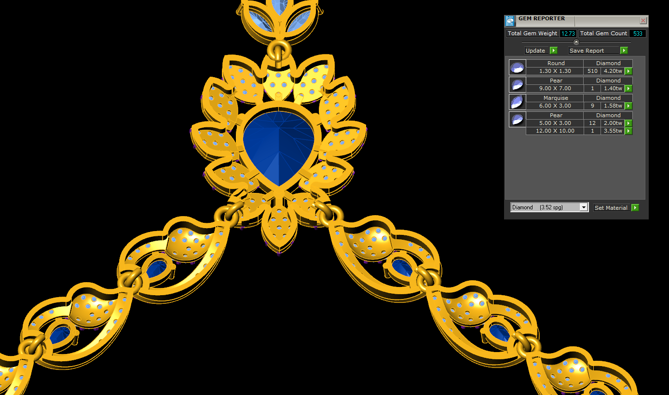Click the 6.00 X 3.00 size cell
669x395 pixels.
[555, 106]
